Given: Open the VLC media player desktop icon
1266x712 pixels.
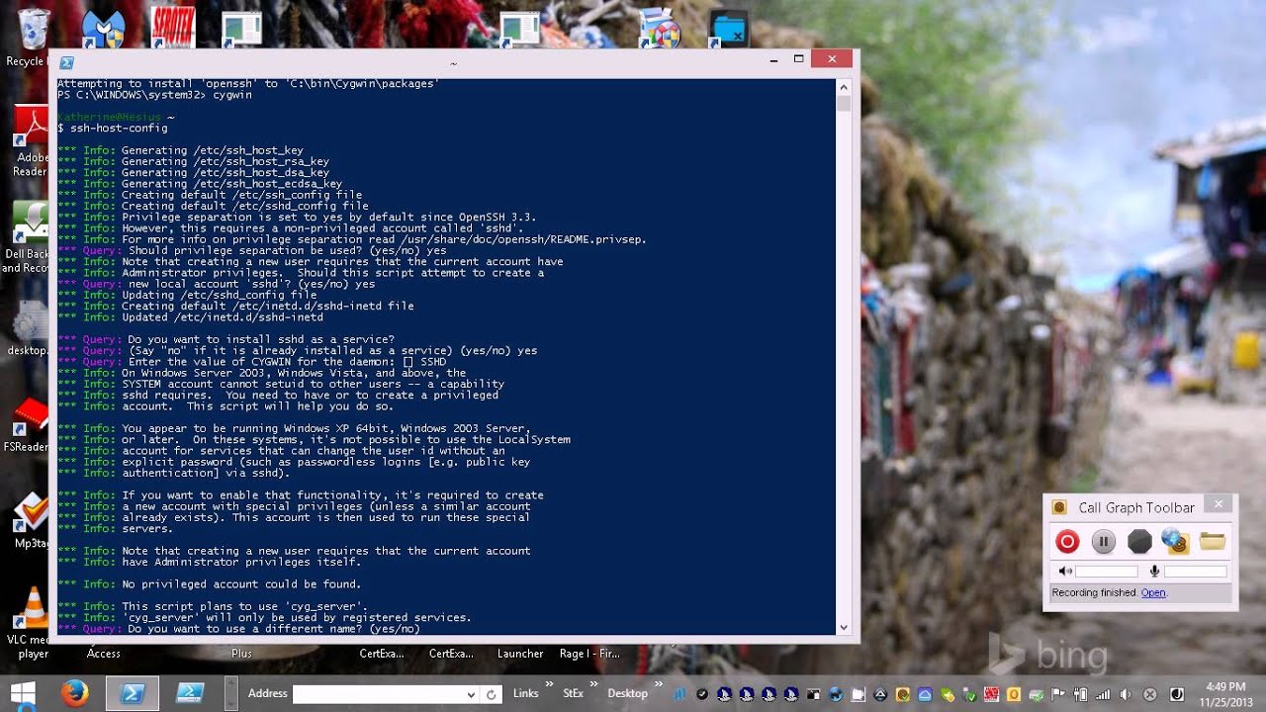Looking at the screenshot, I should 33,623.
